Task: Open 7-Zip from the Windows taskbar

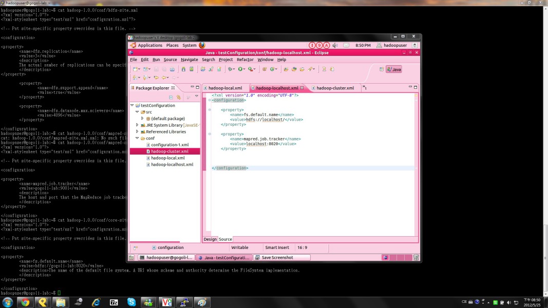Action: 114,302
